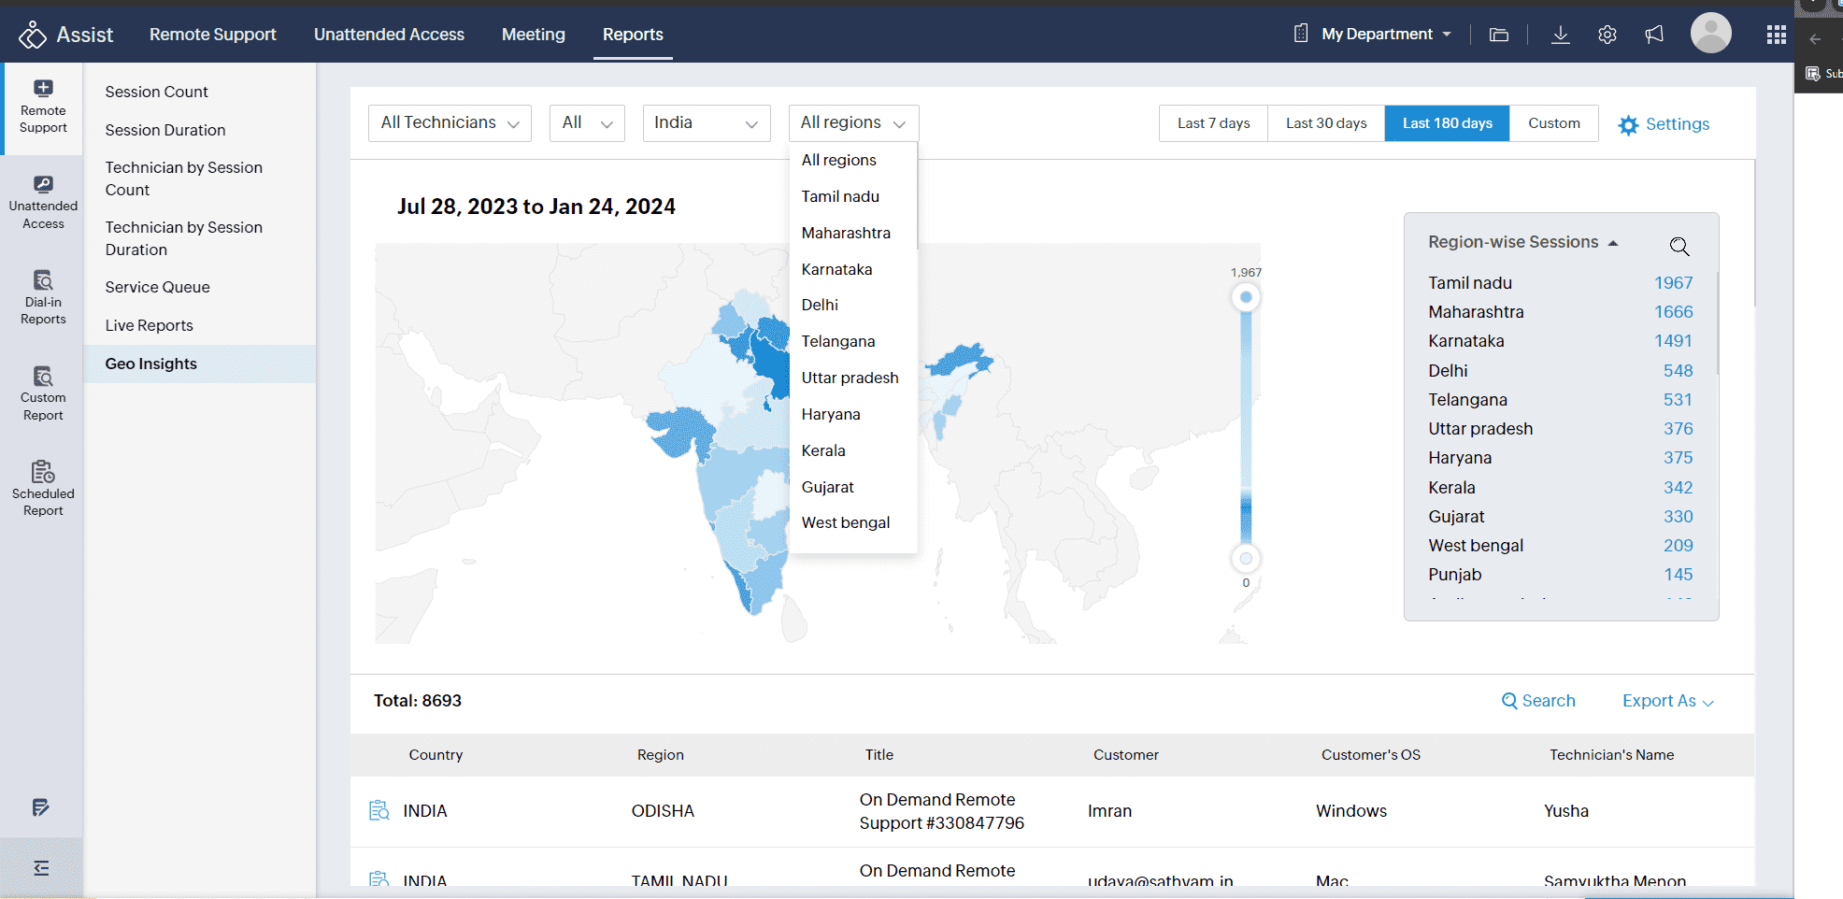Open the apps grid launcher icon
This screenshot has height=899, width=1843.
point(1776,35)
